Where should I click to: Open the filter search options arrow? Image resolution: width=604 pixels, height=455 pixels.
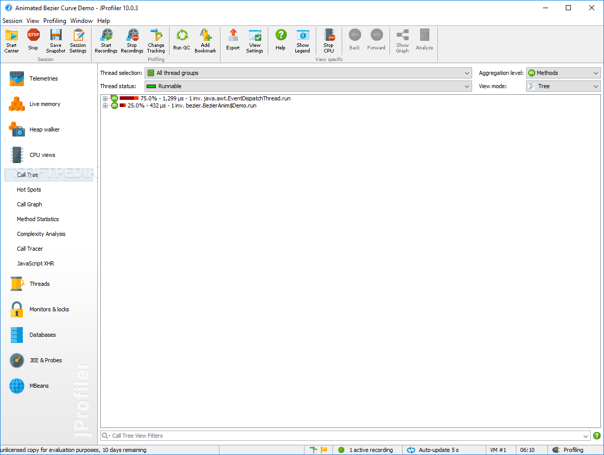click(105, 436)
